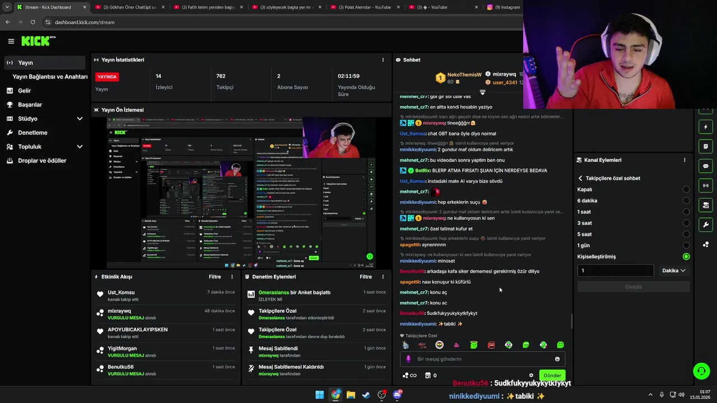This screenshot has height=403, width=717.
Task: Click the chat bubble sidebar icon
Action: coord(706,166)
